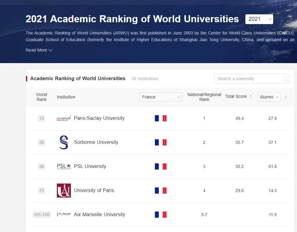297x232 pixels.
Task: Click the Search a university field
Action: [251, 79]
